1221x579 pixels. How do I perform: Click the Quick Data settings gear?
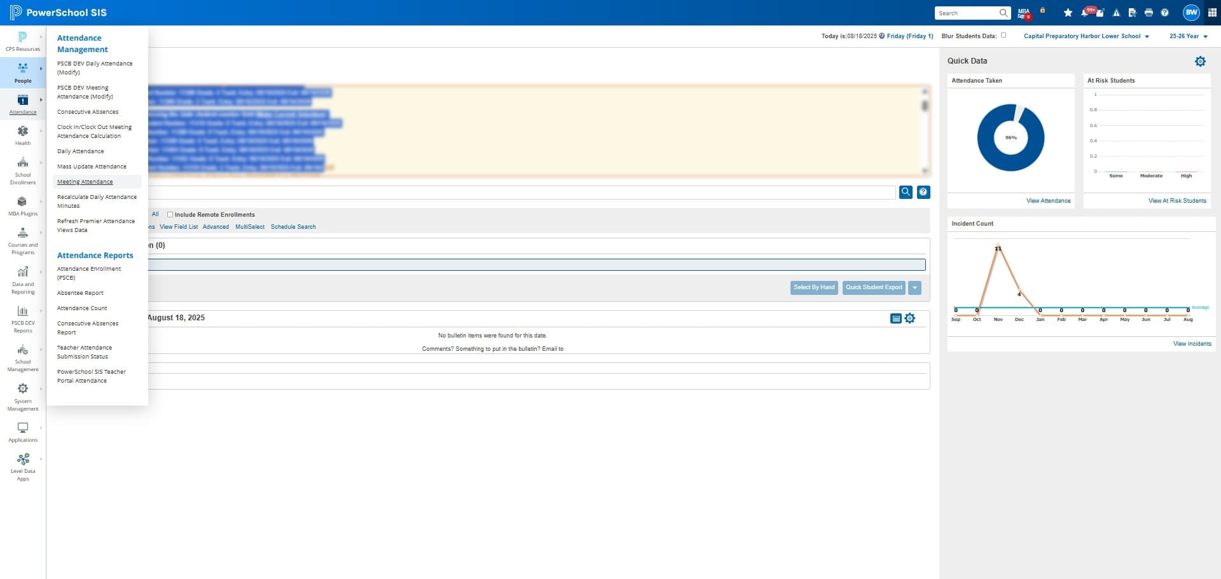coord(1200,61)
